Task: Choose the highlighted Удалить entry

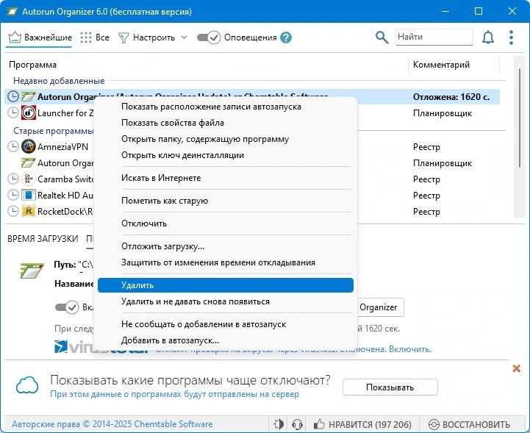Action: coord(226,285)
